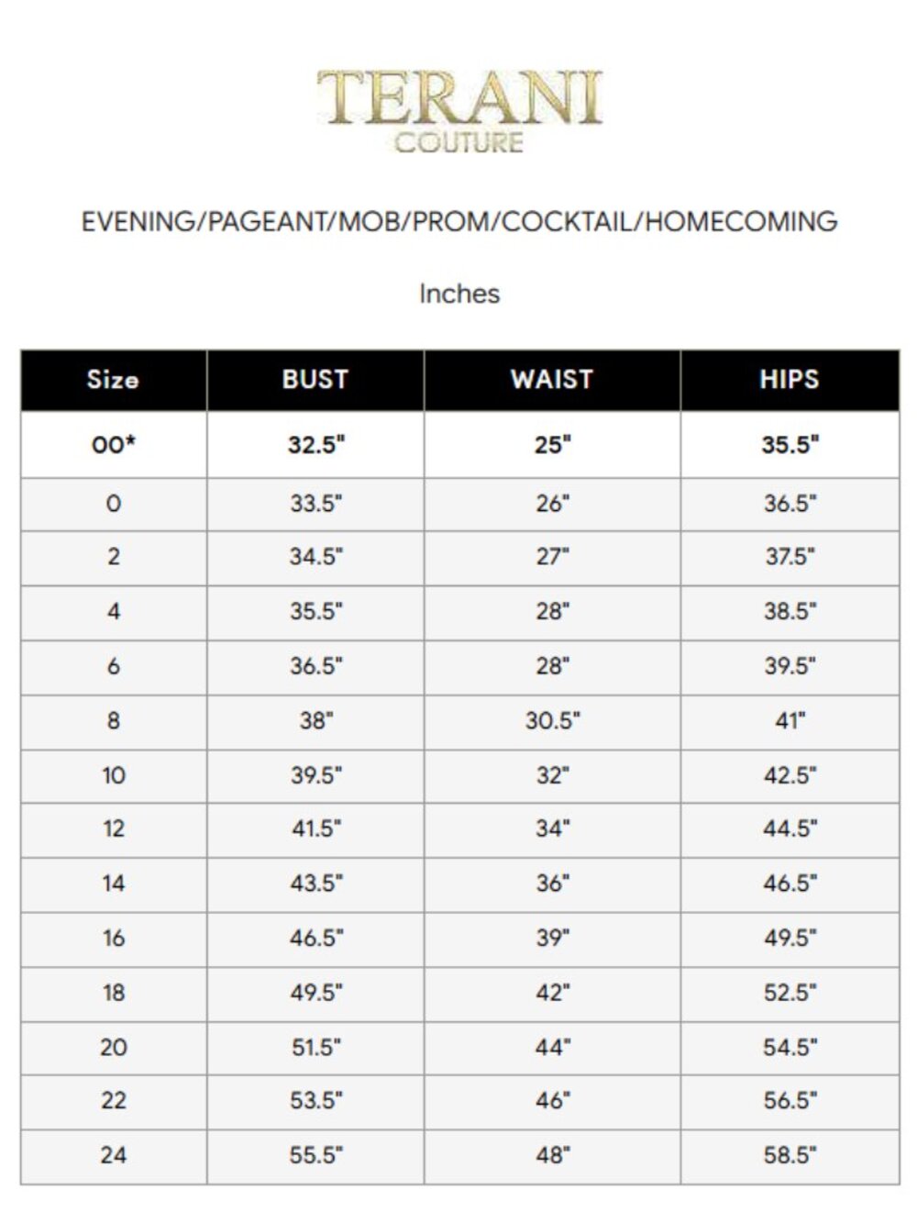Select the 38" bust cell for size 8

click(315, 721)
